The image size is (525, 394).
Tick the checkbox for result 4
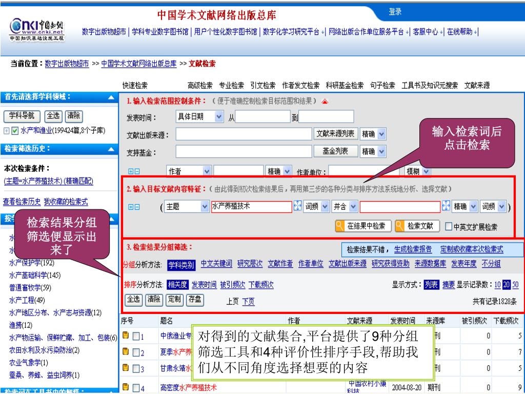136,388
